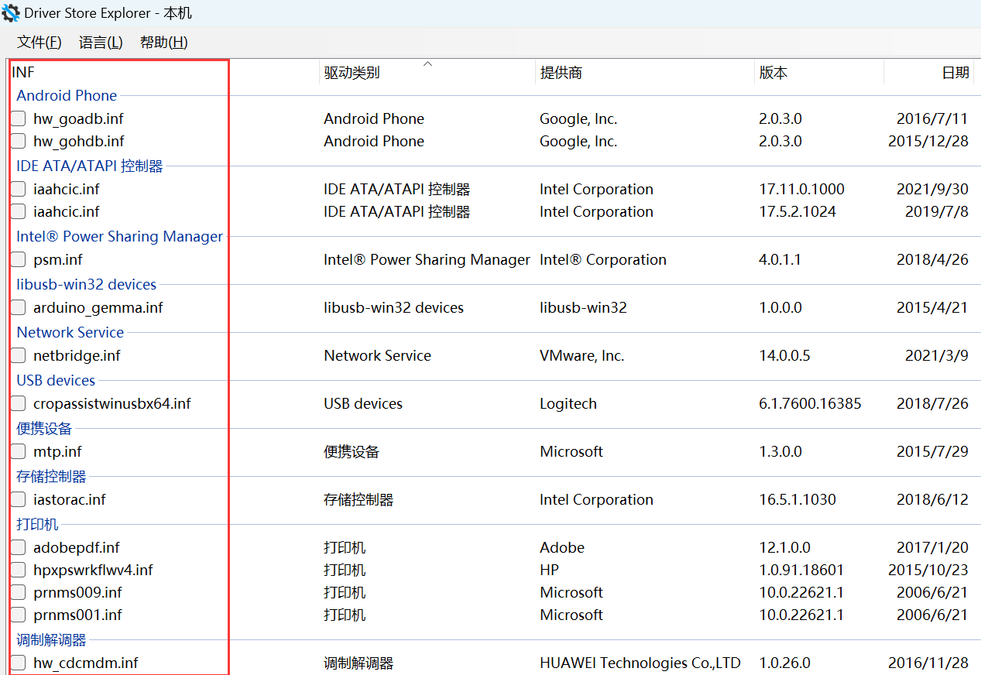Click the date 2021/9/30
Screen dimensions: 981x675
pyautogui.click(x=932, y=190)
